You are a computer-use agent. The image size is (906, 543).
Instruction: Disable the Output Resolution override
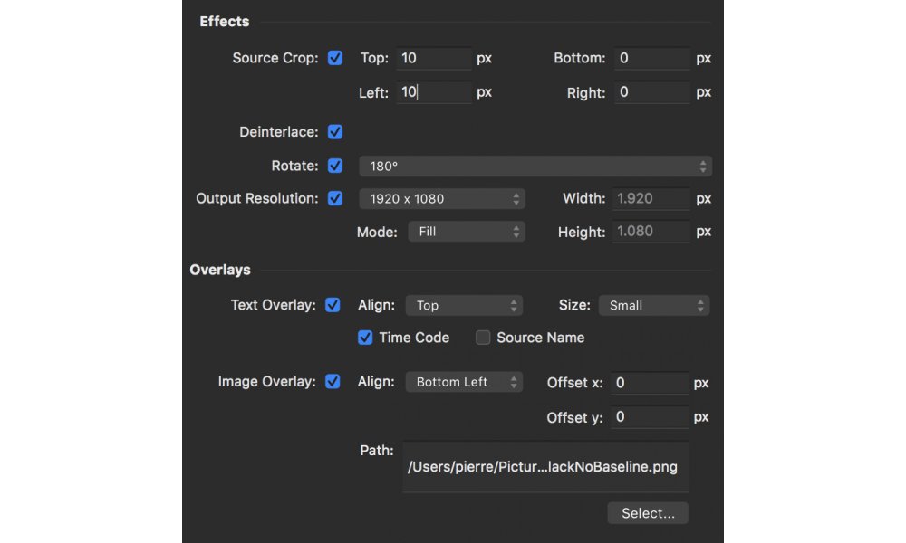pyautogui.click(x=335, y=198)
